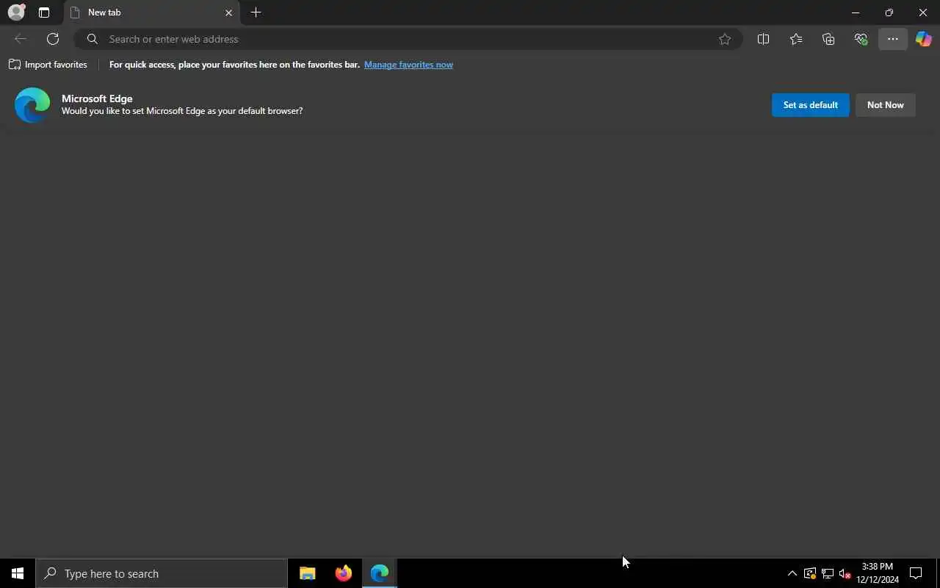The height and width of the screenshot is (588, 940).
Task: Show hidden system tray icons
Action: click(792, 573)
